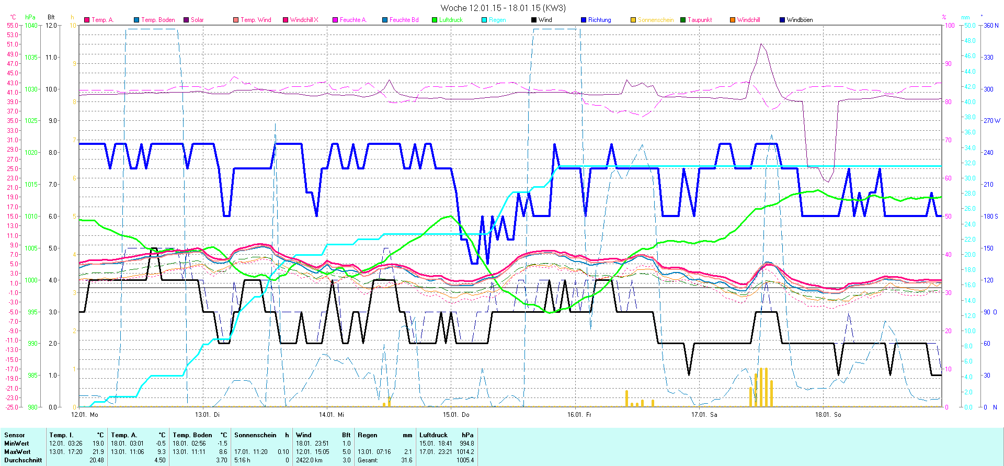Image resolution: width=1004 pixels, height=466 pixels.
Task: Click the chart title Woche 12.01.15 - 18.01.15
Action: pyautogui.click(x=503, y=8)
